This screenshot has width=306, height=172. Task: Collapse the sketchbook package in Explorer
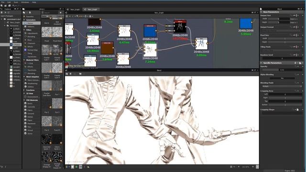click(2, 19)
